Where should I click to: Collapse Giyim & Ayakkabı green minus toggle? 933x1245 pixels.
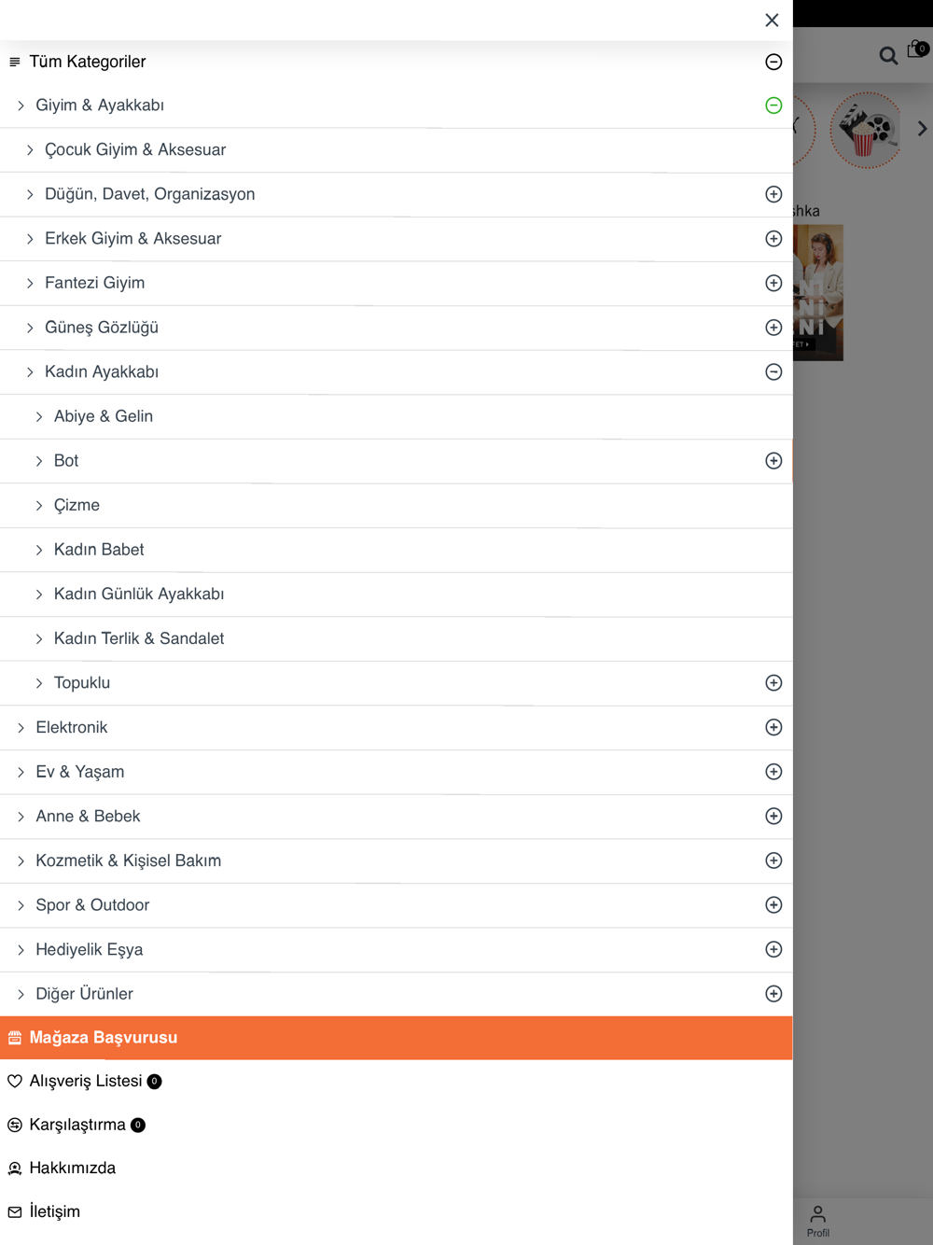[x=773, y=105]
